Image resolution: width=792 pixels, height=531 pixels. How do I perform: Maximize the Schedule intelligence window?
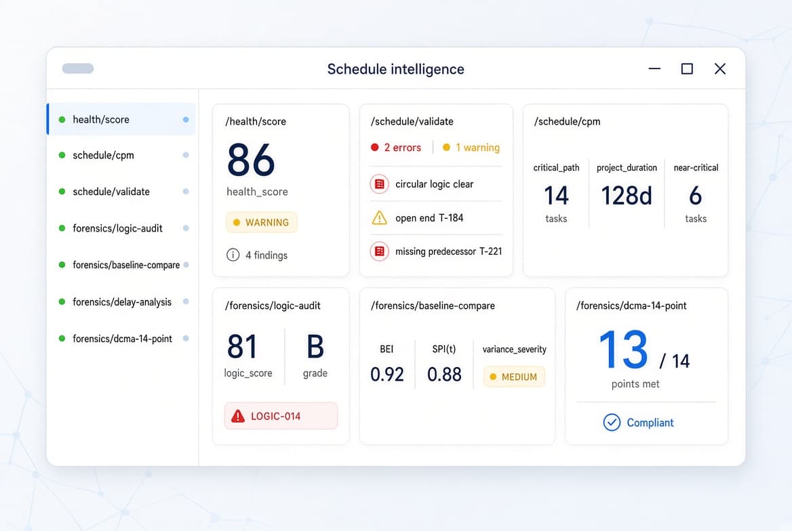[687, 68]
